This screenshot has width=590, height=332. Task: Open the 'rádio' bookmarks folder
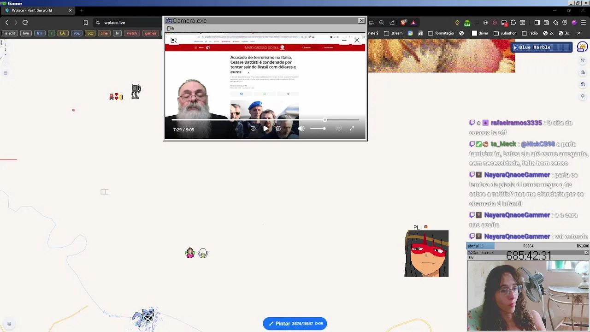(x=530, y=33)
